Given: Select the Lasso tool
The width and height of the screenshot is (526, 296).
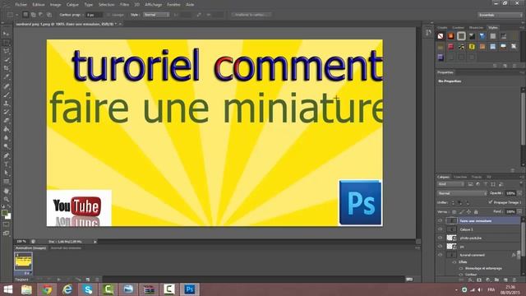Looking at the screenshot, I should point(6,51).
